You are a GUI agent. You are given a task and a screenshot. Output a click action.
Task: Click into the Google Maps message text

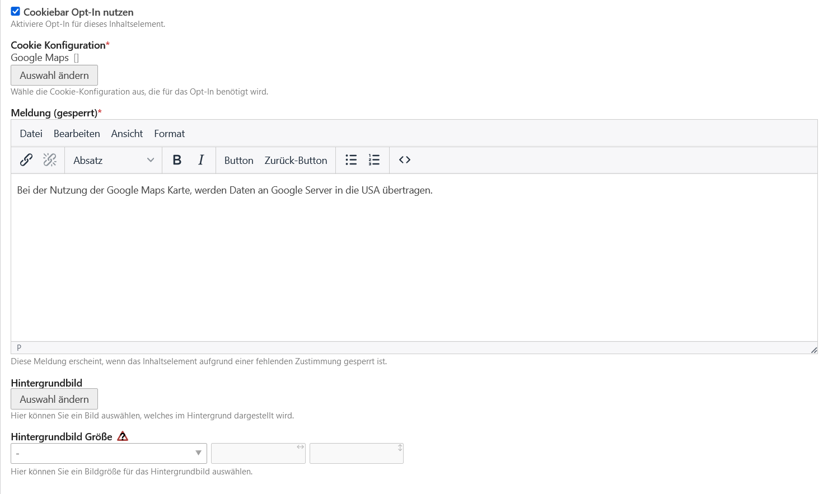224,190
